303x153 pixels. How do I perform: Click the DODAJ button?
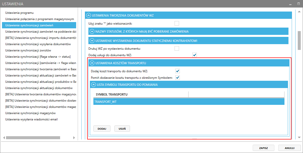coord(102,129)
